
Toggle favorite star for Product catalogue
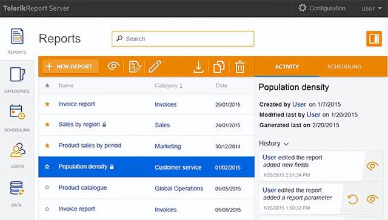(47, 188)
